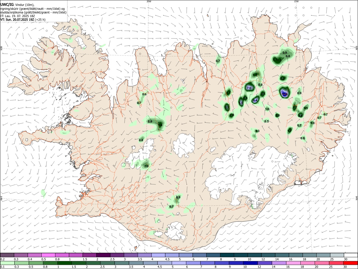Click the 2.6 precipitation value
The width and height of the screenshot is (358, 269).
click(x=300, y=115)
